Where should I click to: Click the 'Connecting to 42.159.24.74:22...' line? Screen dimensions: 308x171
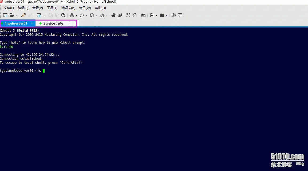click(30, 55)
